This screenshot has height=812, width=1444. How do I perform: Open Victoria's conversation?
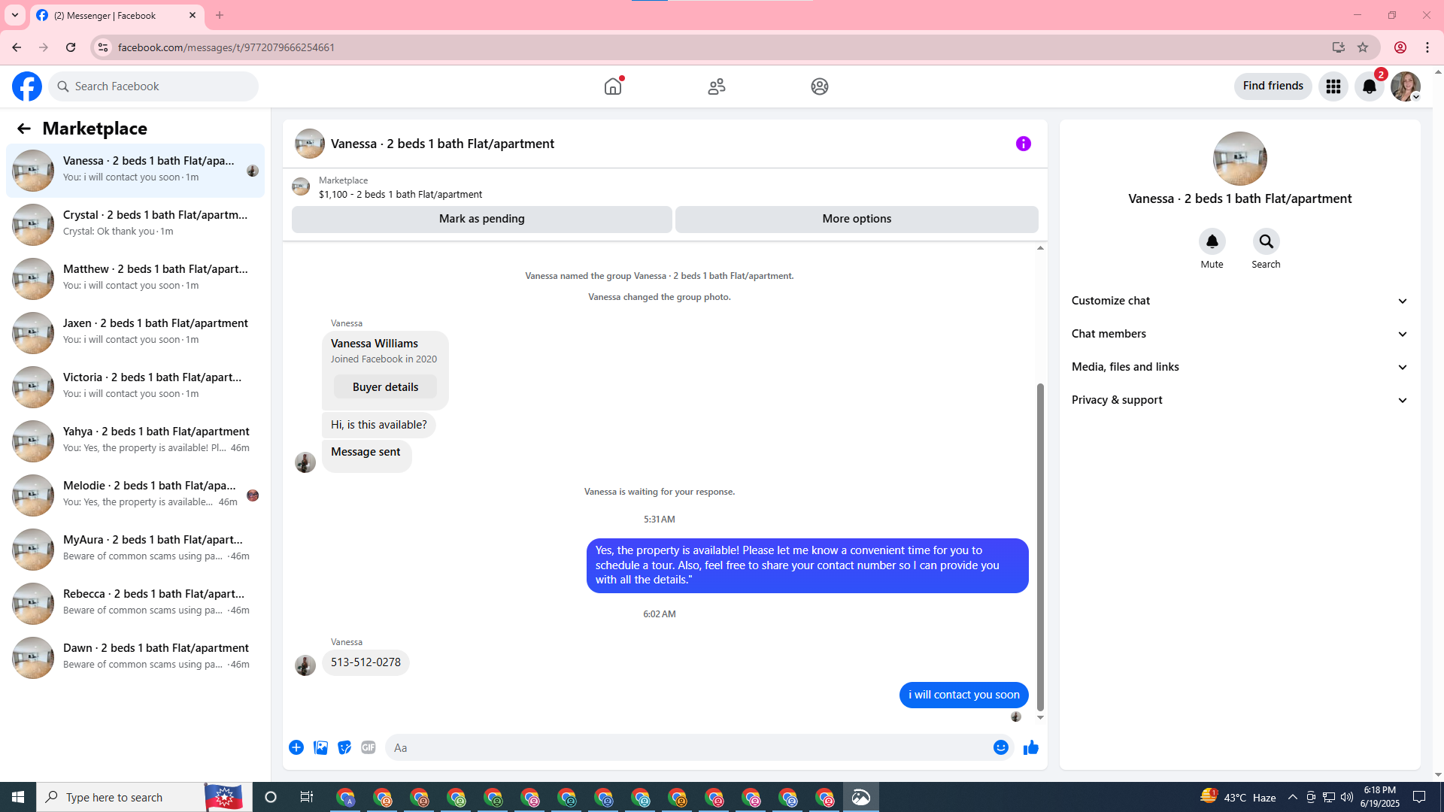[x=135, y=386]
